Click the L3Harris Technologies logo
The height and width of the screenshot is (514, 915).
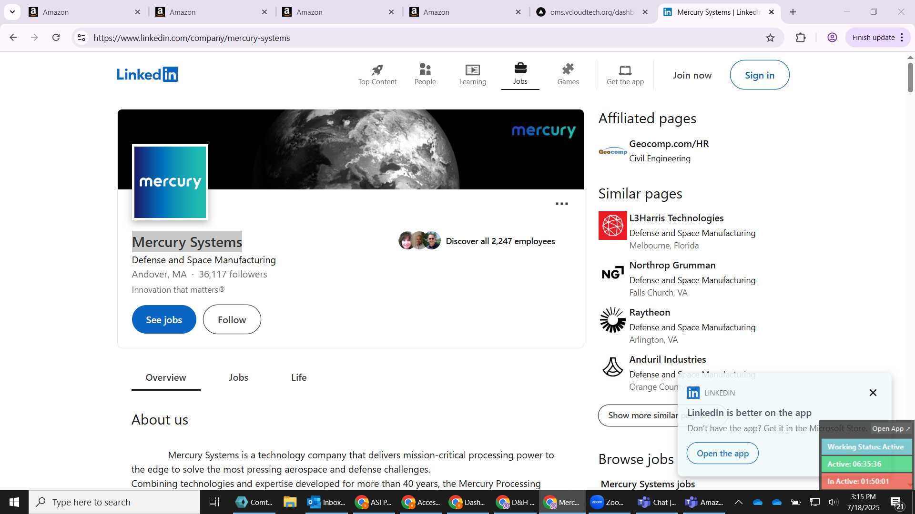pyautogui.click(x=613, y=226)
